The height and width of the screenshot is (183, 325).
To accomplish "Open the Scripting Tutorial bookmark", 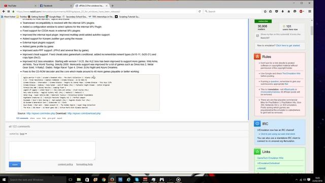I will (127, 17).
